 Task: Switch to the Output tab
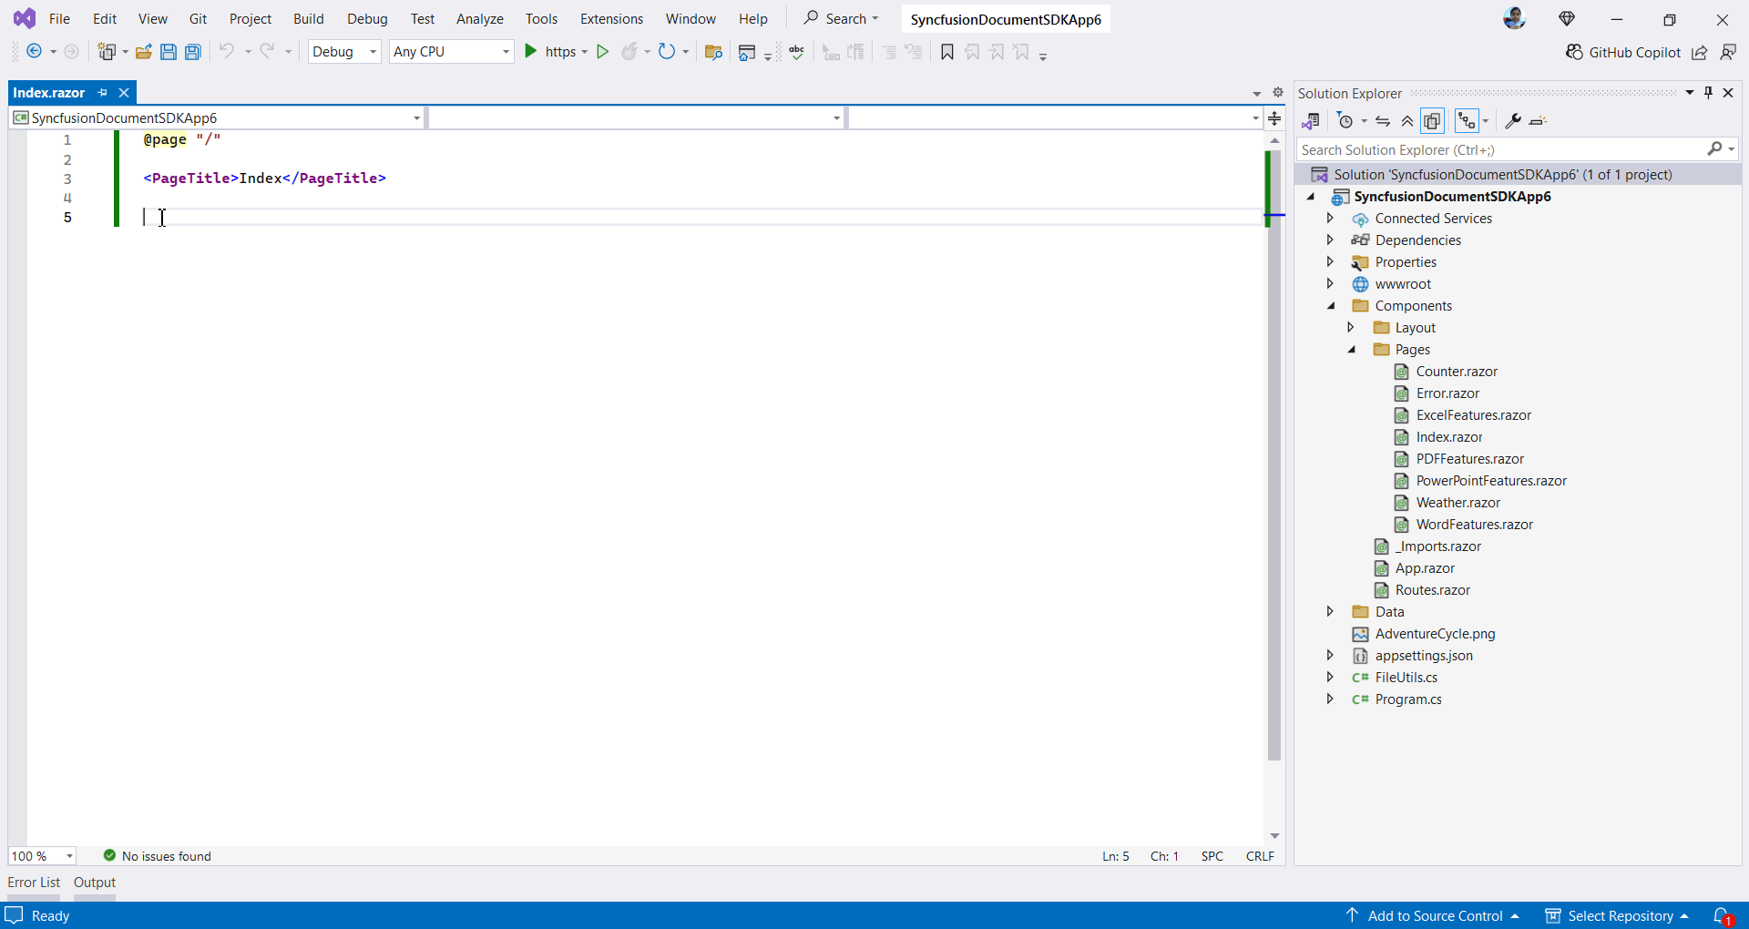94,882
